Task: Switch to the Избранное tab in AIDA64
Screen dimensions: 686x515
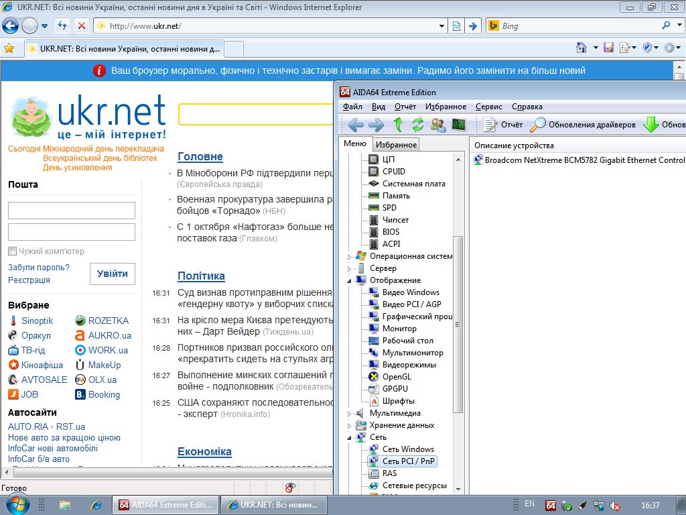Action: (x=396, y=145)
